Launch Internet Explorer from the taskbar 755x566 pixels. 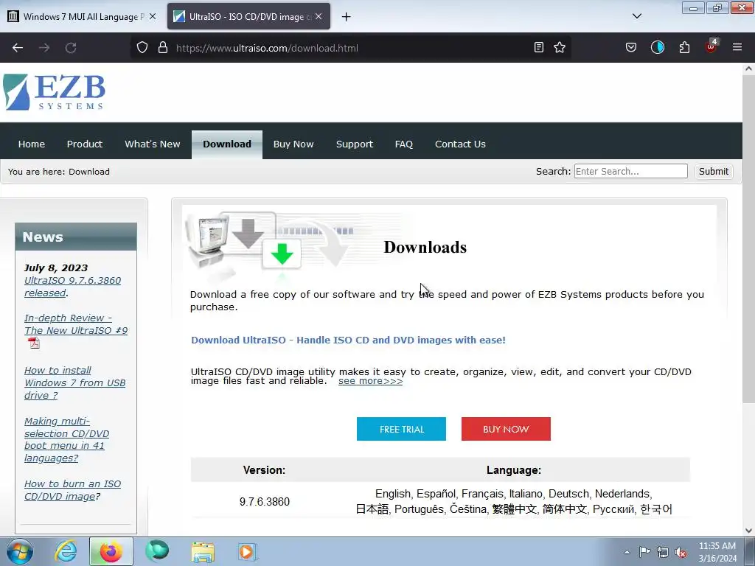66,551
